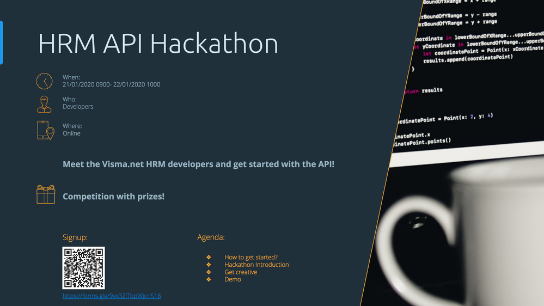Click agenda item 'Get creative'
Screen dimensions: 544x306
tap(241, 272)
